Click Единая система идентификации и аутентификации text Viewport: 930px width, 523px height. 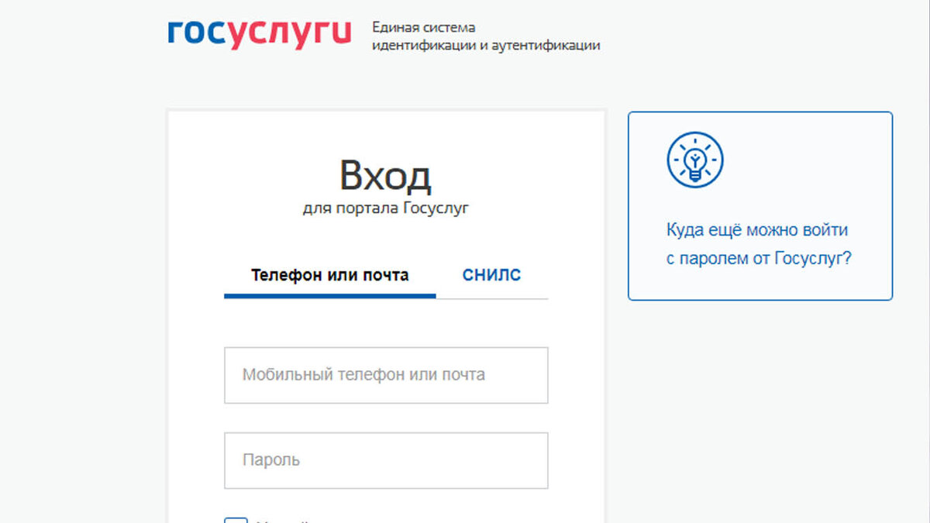coord(486,36)
